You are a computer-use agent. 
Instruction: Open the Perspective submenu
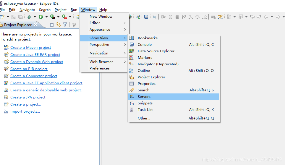104,45
